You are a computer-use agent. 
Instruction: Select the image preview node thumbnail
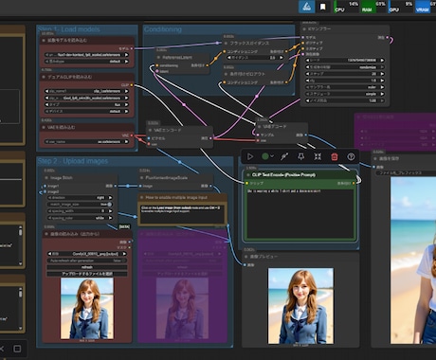click(300, 306)
